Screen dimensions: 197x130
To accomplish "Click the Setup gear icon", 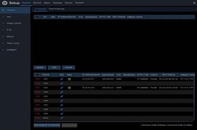I will click(x=5, y=3).
